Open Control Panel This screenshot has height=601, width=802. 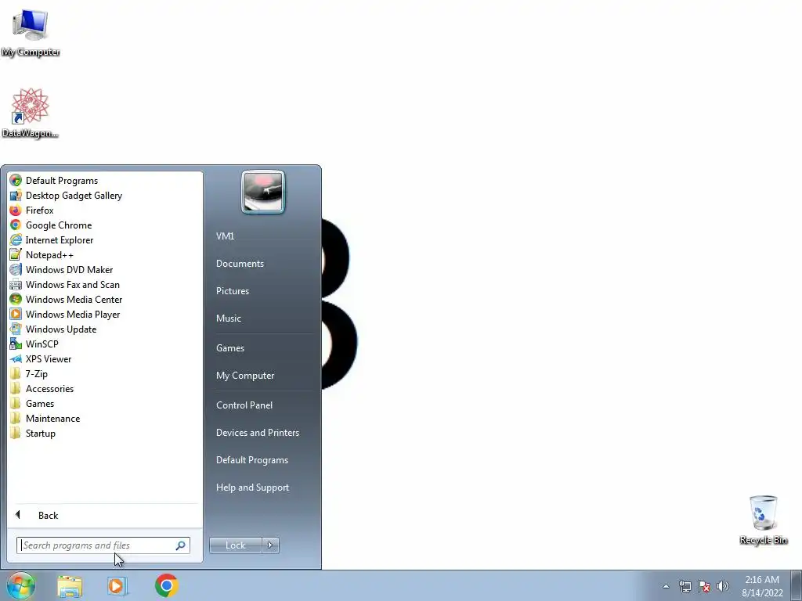click(244, 405)
